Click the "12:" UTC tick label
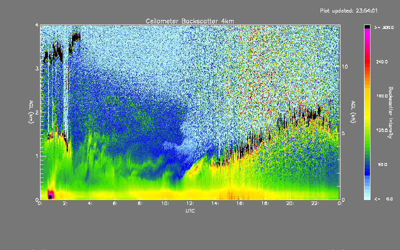Image resolution: width=400 pixels, height=250 pixels. point(190,203)
